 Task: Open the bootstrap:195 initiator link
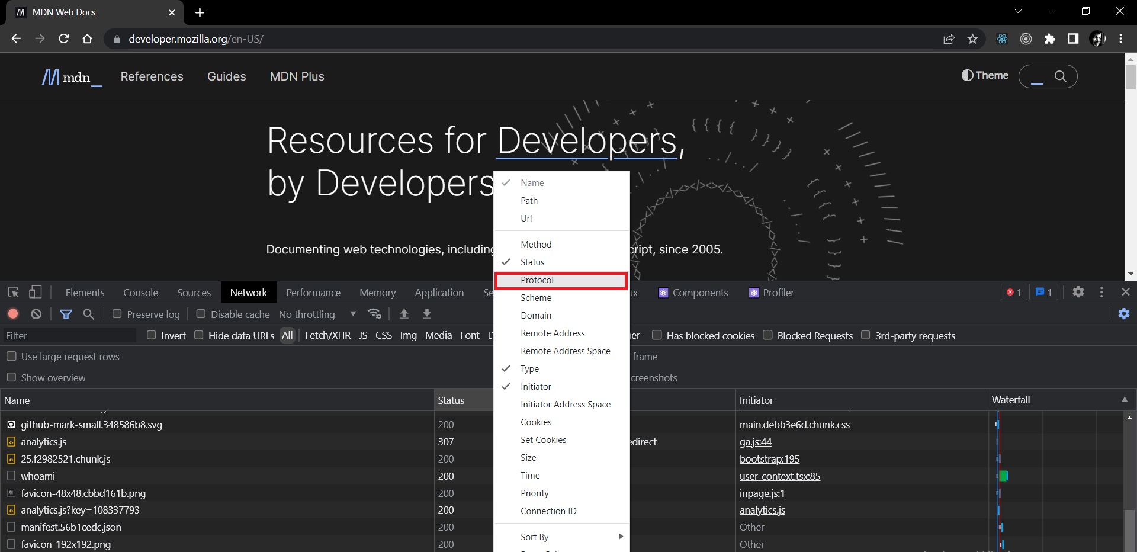pos(769,459)
